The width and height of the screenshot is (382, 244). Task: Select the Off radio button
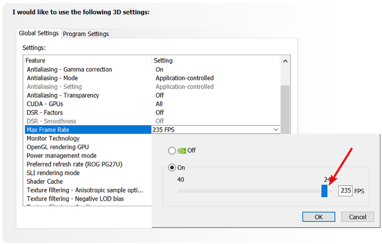point(172,150)
